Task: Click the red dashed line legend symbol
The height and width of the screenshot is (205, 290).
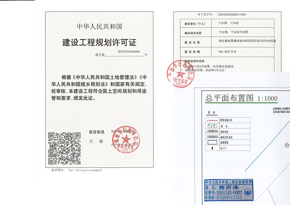Action: click(212, 120)
